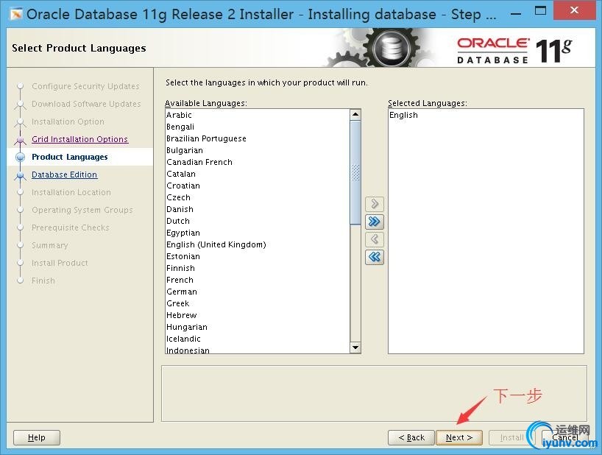Remove selected language with single left arrow

click(x=375, y=239)
